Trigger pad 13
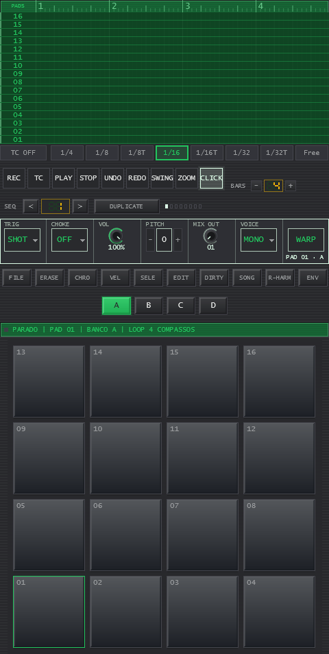The width and height of the screenshot is (329, 654). 49,381
